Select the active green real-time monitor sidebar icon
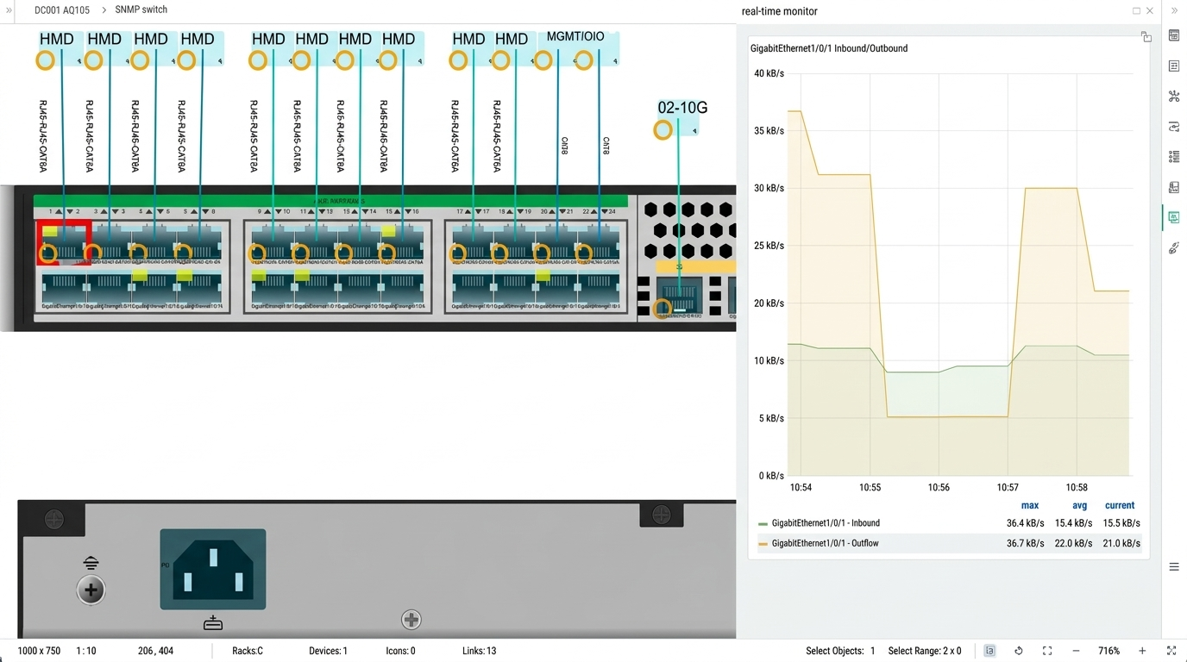The height and width of the screenshot is (662, 1187). point(1174,217)
